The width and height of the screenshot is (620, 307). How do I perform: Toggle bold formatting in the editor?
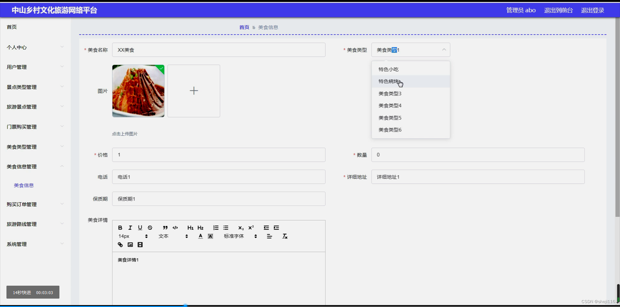pyautogui.click(x=120, y=228)
